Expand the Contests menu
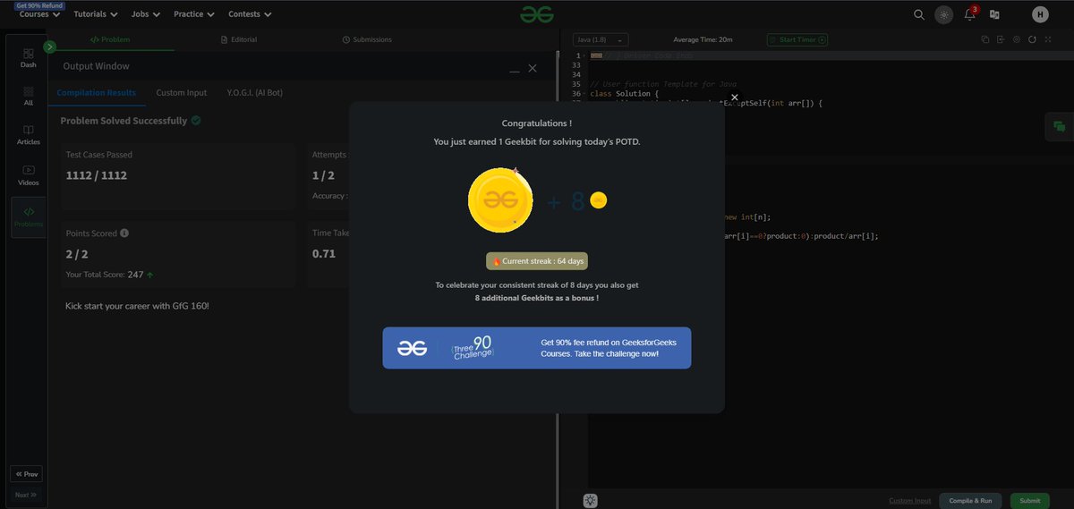 click(x=251, y=14)
